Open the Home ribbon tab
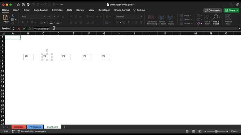 [5, 10]
